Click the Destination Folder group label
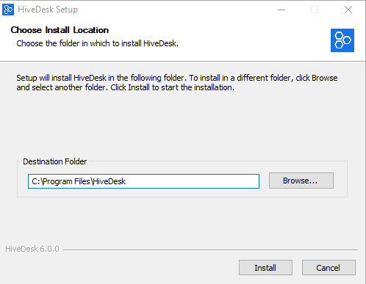The width and height of the screenshot is (366, 284). (x=54, y=161)
